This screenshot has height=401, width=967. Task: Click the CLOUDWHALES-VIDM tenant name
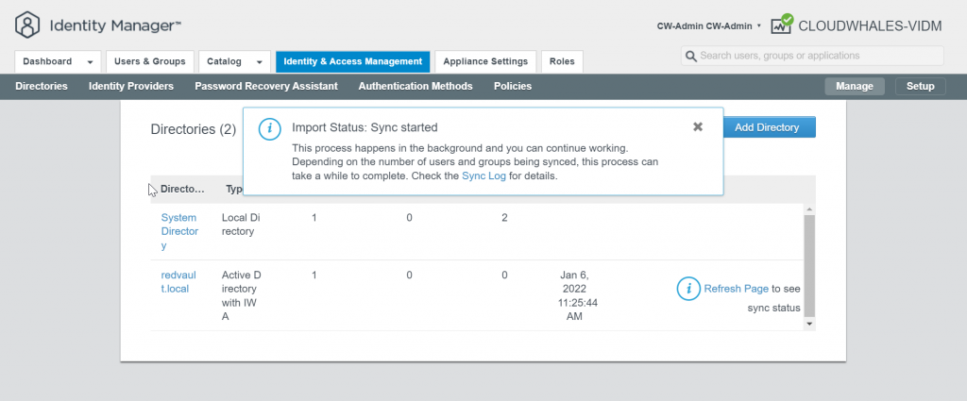[x=870, y=25]
